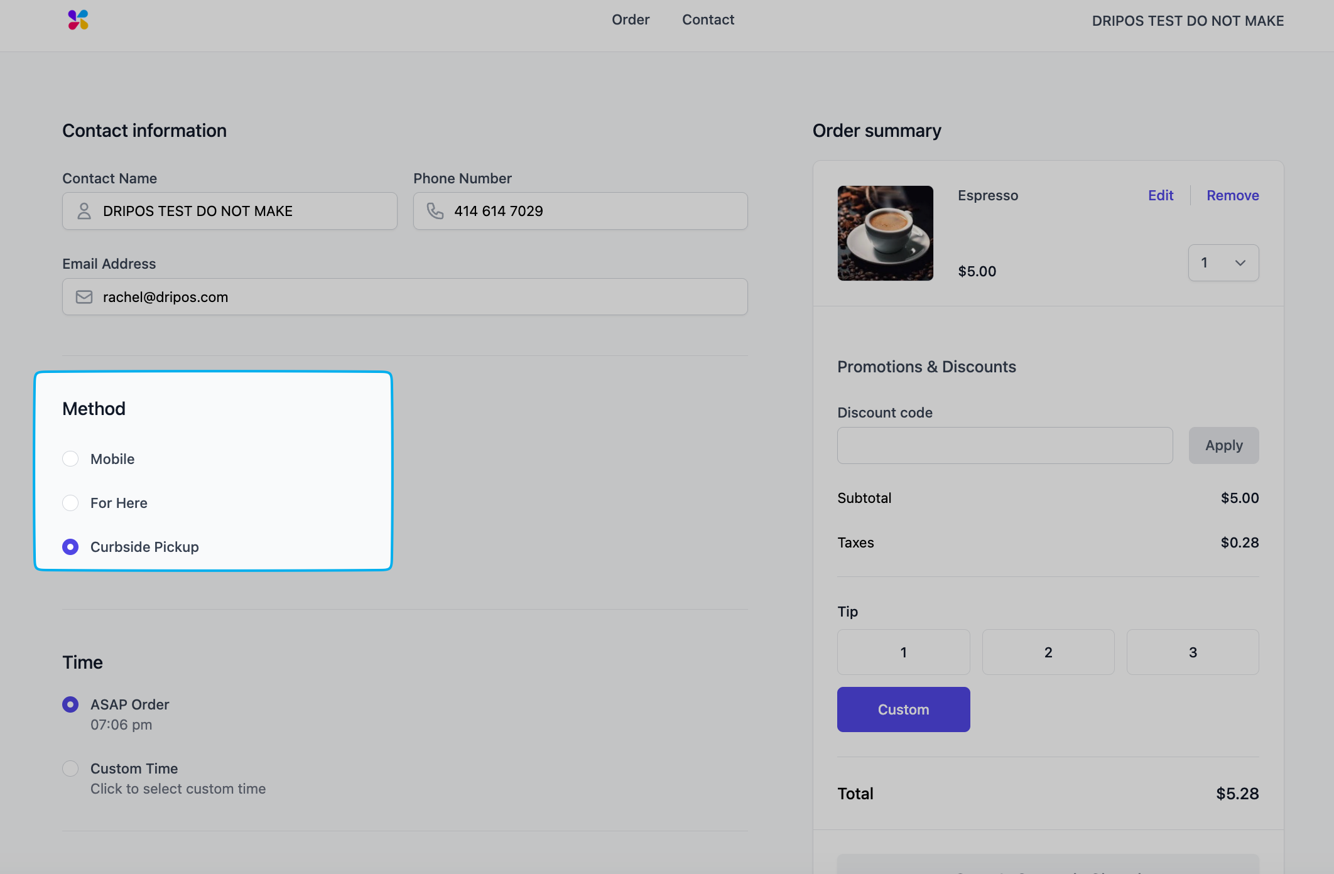Viewport: 1334px width, 874px height.
Task: Select Curbside Pickup radio button
Action: [70, 547]
